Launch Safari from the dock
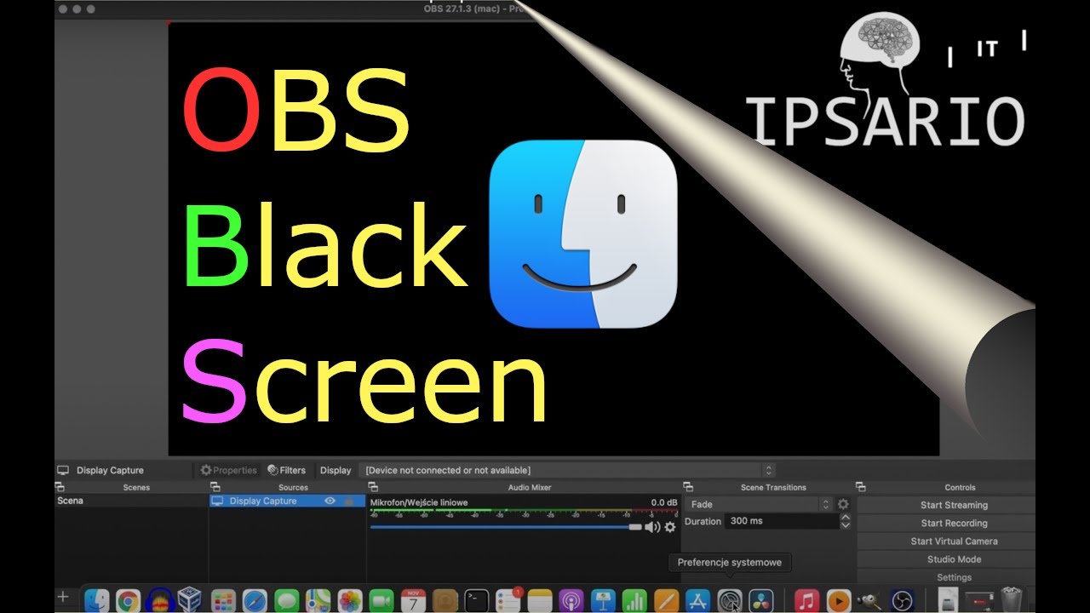Viewport: 1090px width, 613px height. click(255, 600)
